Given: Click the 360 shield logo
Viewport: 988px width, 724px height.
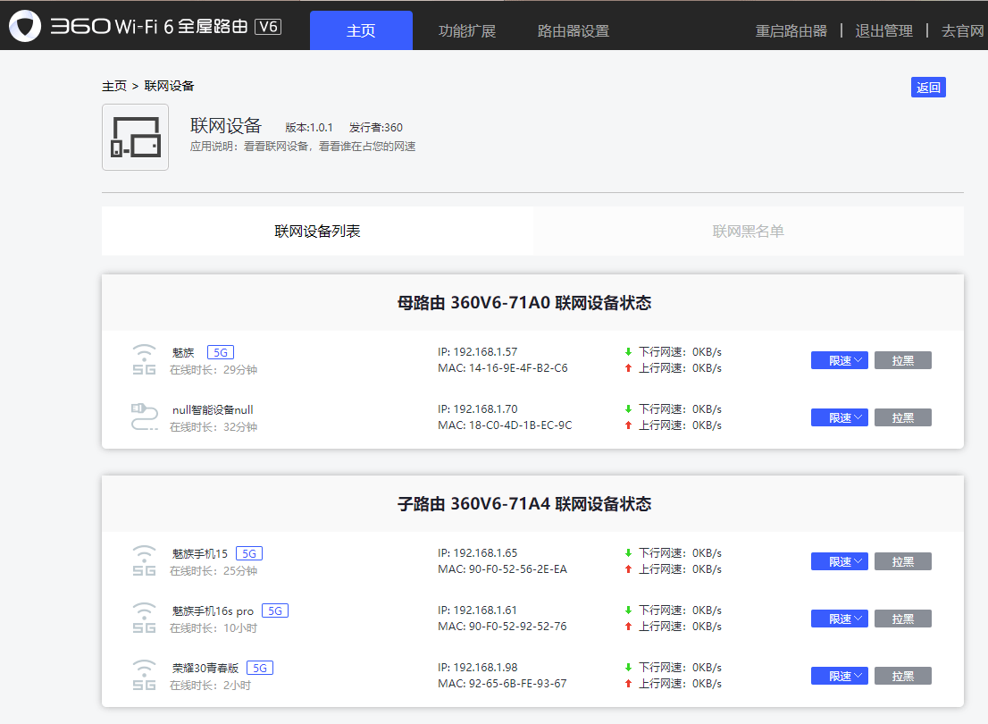Looking at the screenshot, I should tap(25, 26).
